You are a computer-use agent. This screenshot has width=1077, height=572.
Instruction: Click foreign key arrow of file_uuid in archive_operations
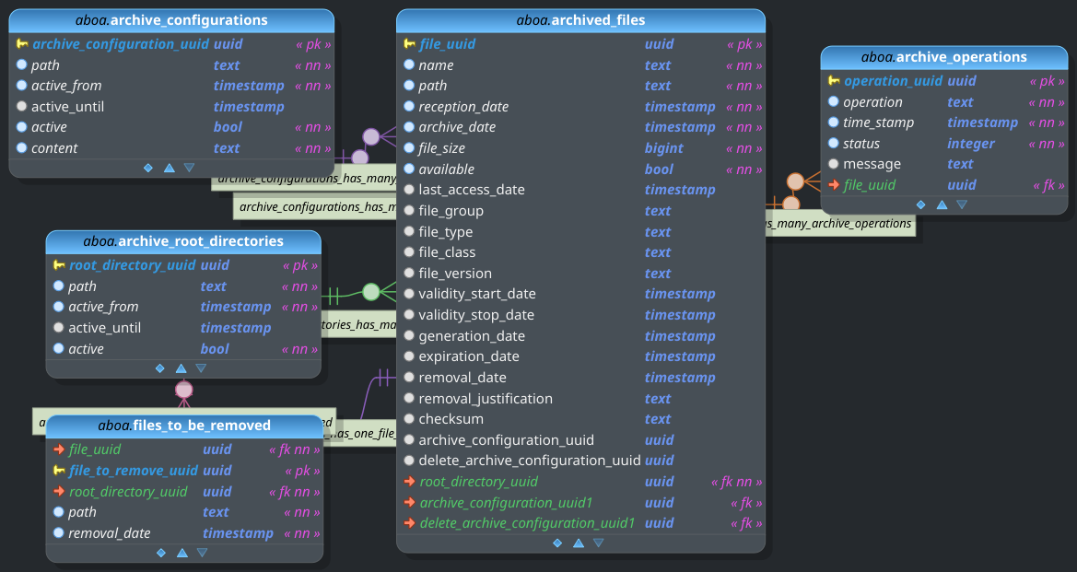coord(834,185)
